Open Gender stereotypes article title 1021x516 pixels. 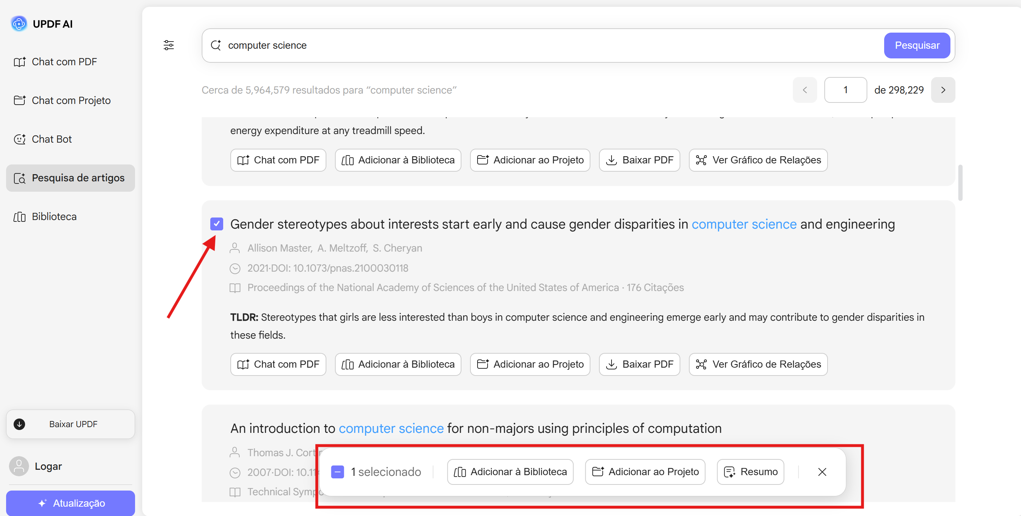[x=562, y=224]
